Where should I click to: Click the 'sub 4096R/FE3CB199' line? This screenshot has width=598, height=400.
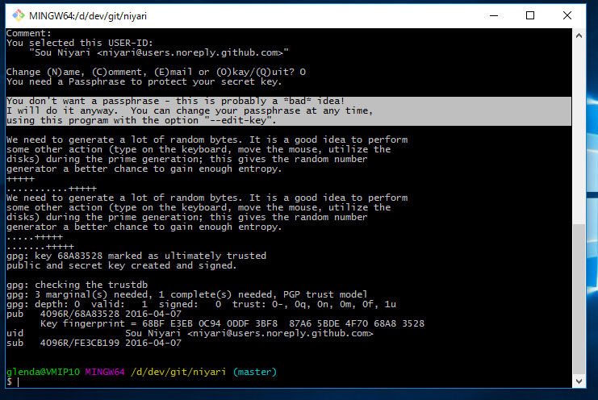pos(94,343)
